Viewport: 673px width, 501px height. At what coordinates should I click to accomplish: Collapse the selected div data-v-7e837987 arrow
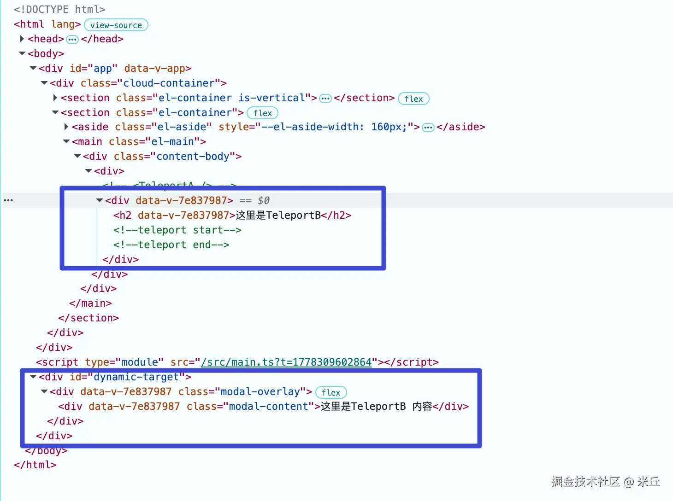pos(100,200)
